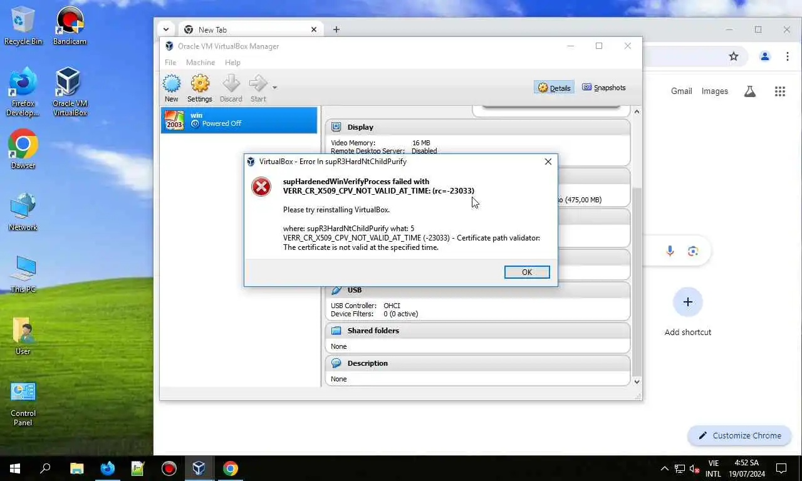This screenshot has height=481, width=802.
Task: Open the Chrome three-dot menu
Action: (x=788, y=56)
